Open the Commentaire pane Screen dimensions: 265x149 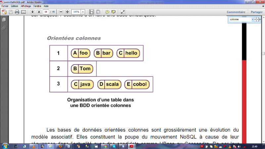[236, 12]
